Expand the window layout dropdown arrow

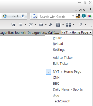coord(73,25)
